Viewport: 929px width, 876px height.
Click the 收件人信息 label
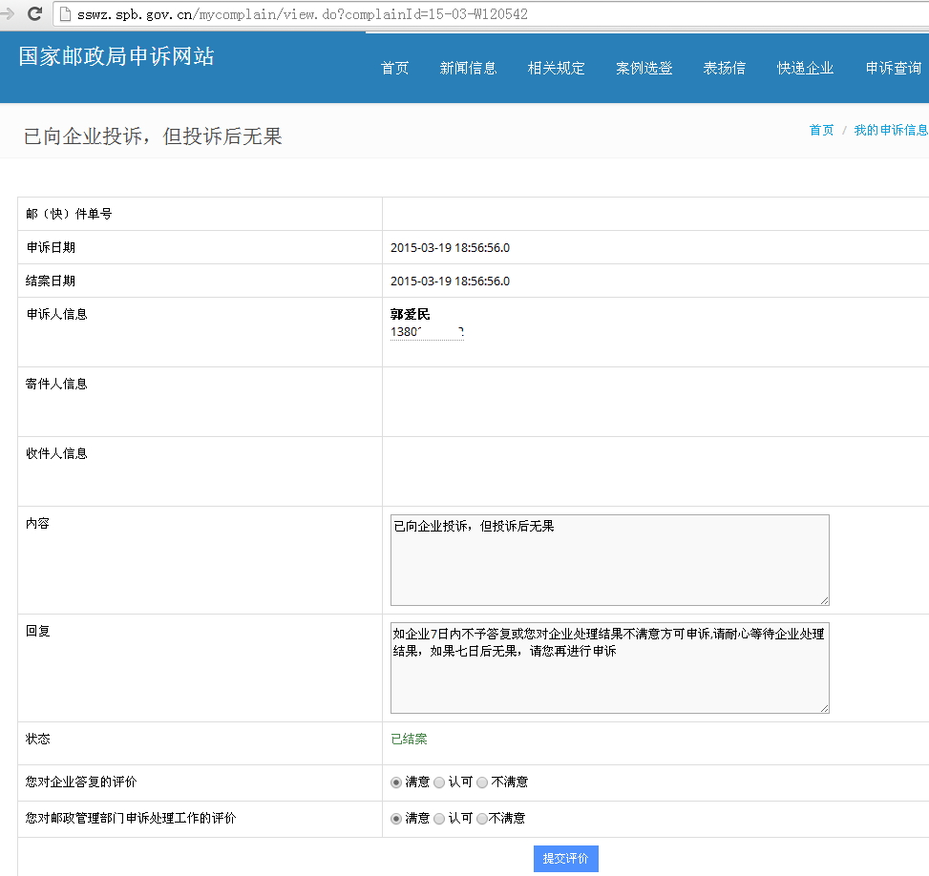coord(56,453)
